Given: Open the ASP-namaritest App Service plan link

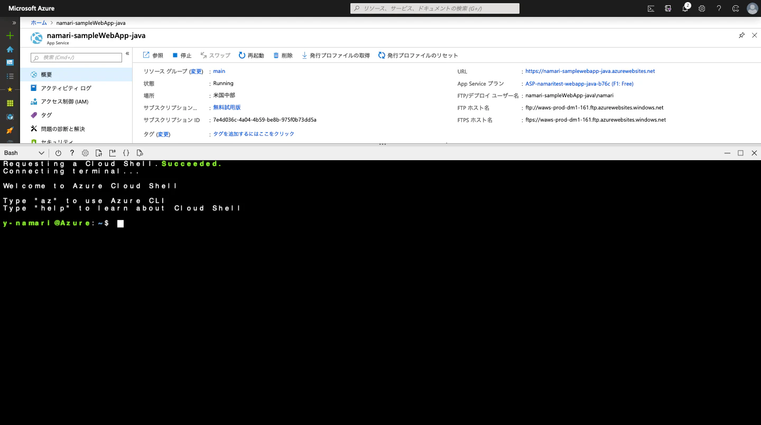Looking at the screenshot, I should point(579,84).
